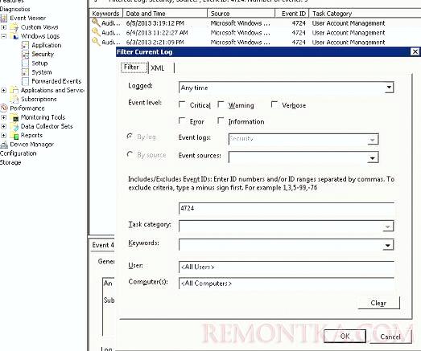Image resolution: width=421 pixels, height=351 pixels.
Task: Select Configuration in the left tree
Action: (x=18, y=153)
